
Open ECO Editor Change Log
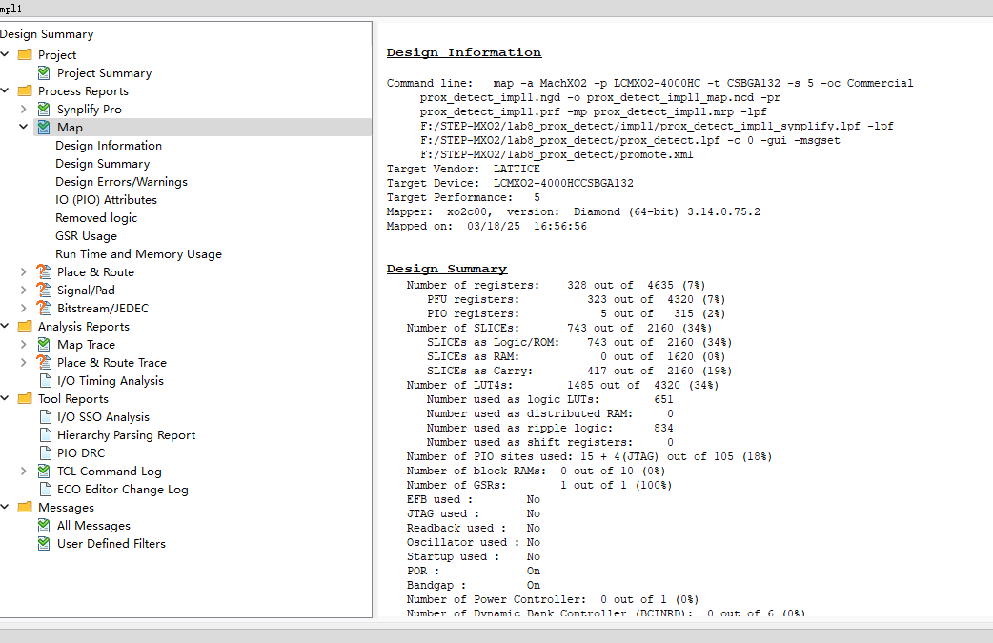(x=122, y=490)
